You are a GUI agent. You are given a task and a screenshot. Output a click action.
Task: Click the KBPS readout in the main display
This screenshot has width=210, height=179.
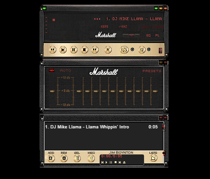[x=104, y=27]
